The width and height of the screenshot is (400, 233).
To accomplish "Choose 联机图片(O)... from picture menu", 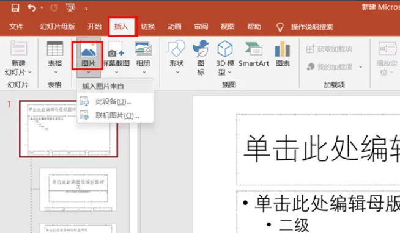I will (115, 115).
